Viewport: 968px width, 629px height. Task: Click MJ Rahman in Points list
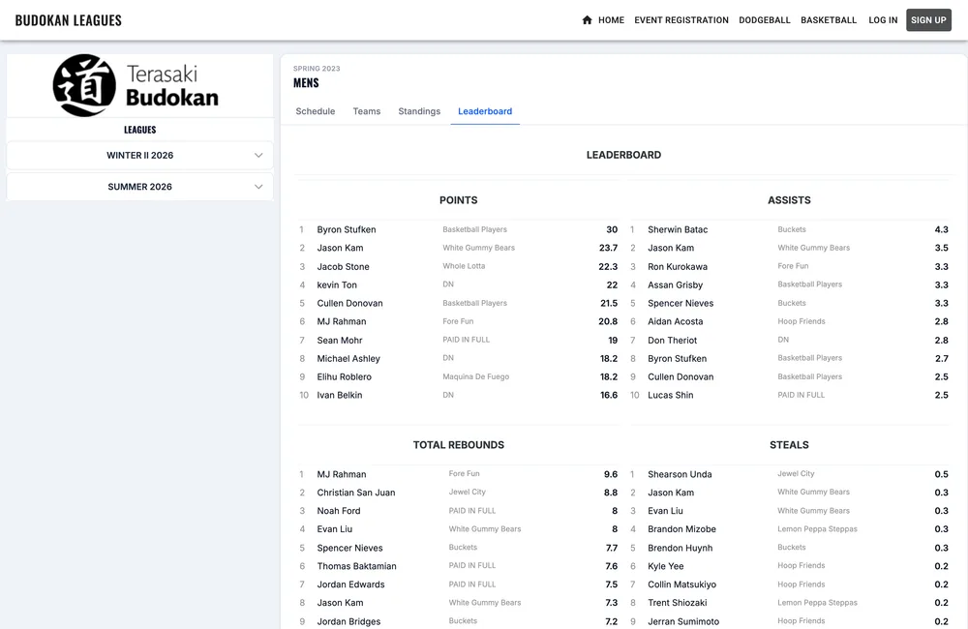(x=342, y=321)
